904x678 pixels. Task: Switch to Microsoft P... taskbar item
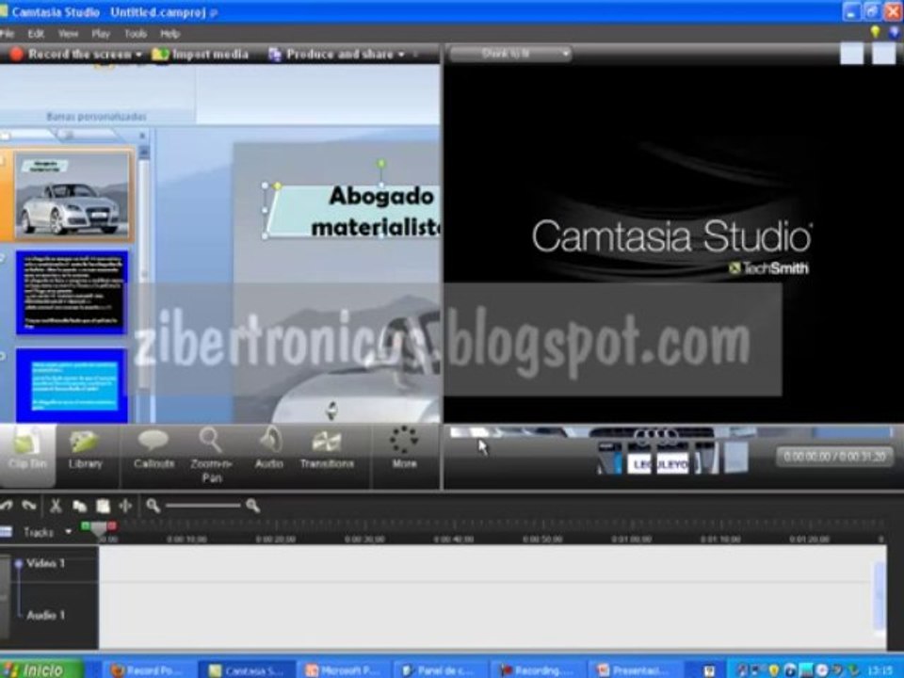coord(343,670)
